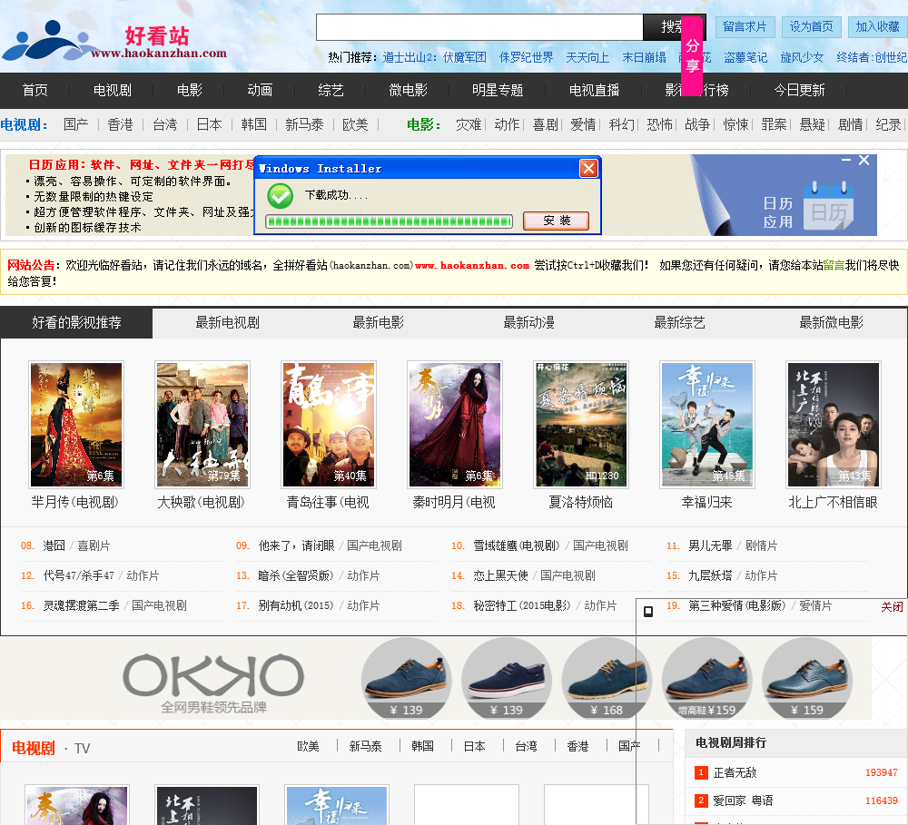Click the 增高鞋¥159 shoe ad
Image resolution: width=908 pixels, height=825 pixels.
706,679
